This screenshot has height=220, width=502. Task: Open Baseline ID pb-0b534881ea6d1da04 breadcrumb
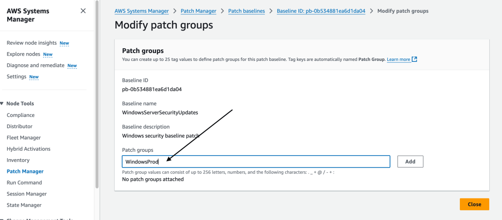321,11
